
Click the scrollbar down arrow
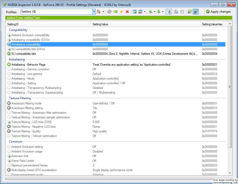pos(230,173)
